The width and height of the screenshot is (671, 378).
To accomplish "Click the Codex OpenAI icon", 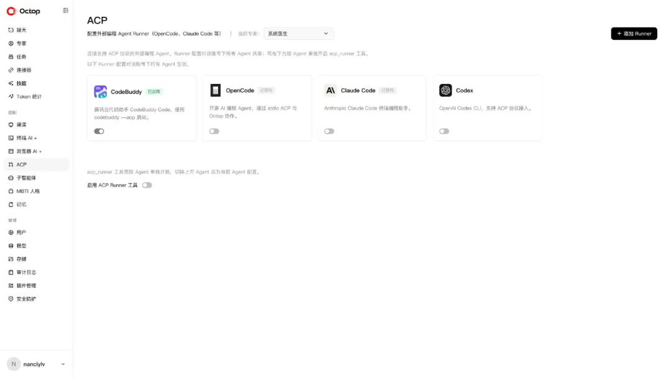I will tap(445, 90).
